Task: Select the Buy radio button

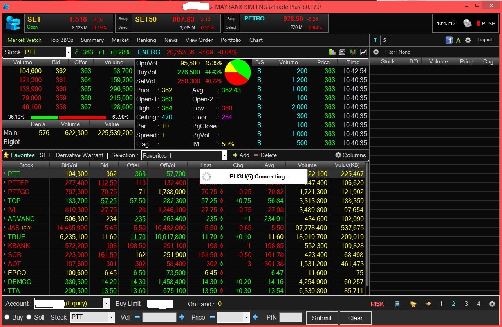Action: [7, 317]
